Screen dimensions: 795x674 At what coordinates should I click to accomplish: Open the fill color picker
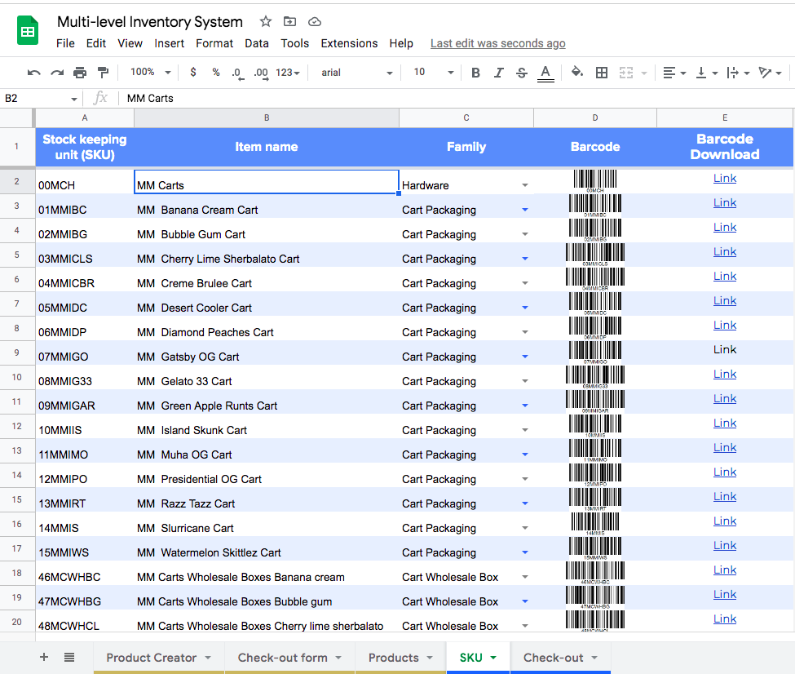tap(577, 73)
